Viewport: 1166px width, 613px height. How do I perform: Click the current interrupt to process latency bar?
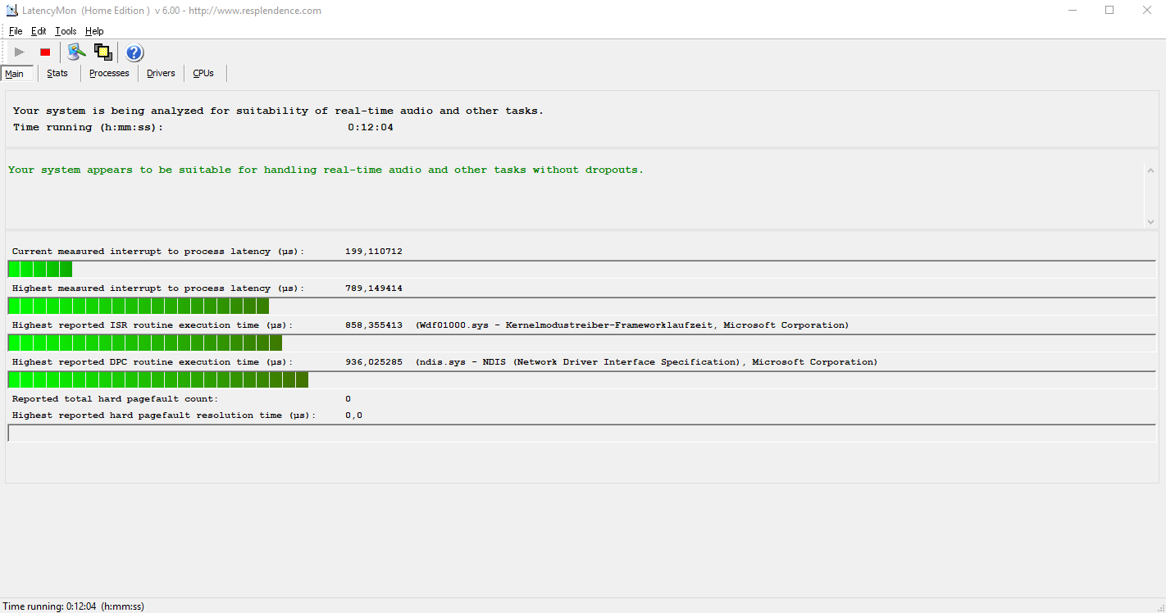tap(581, 269)
